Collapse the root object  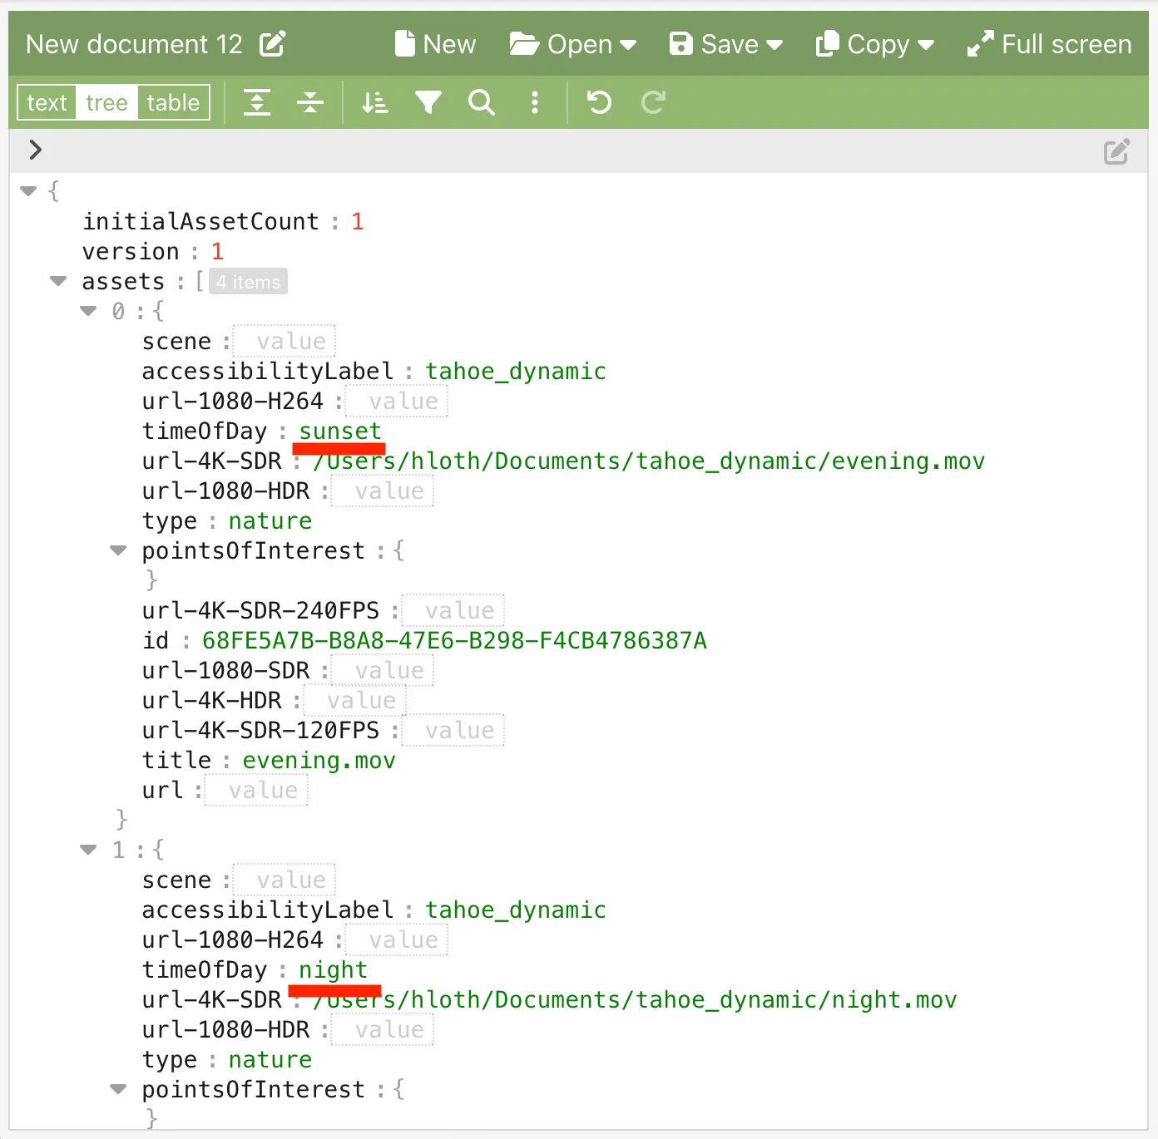pyautogui.click(x=28, y=191)
